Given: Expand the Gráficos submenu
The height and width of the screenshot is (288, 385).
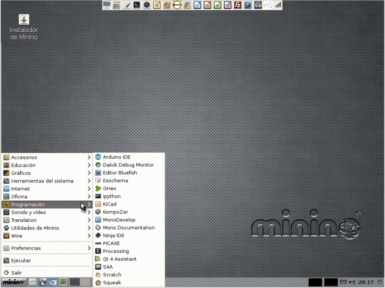Looking at the screenshot, I should pyautogui.click(x=47, y=173).
